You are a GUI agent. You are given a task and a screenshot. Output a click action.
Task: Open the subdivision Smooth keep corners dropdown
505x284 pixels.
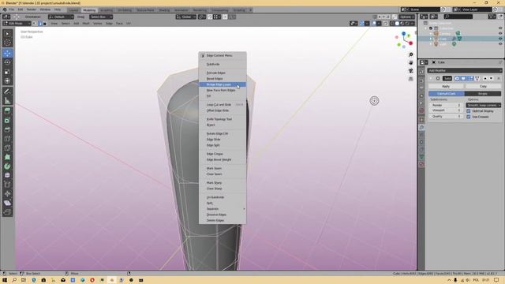[484, 105]
